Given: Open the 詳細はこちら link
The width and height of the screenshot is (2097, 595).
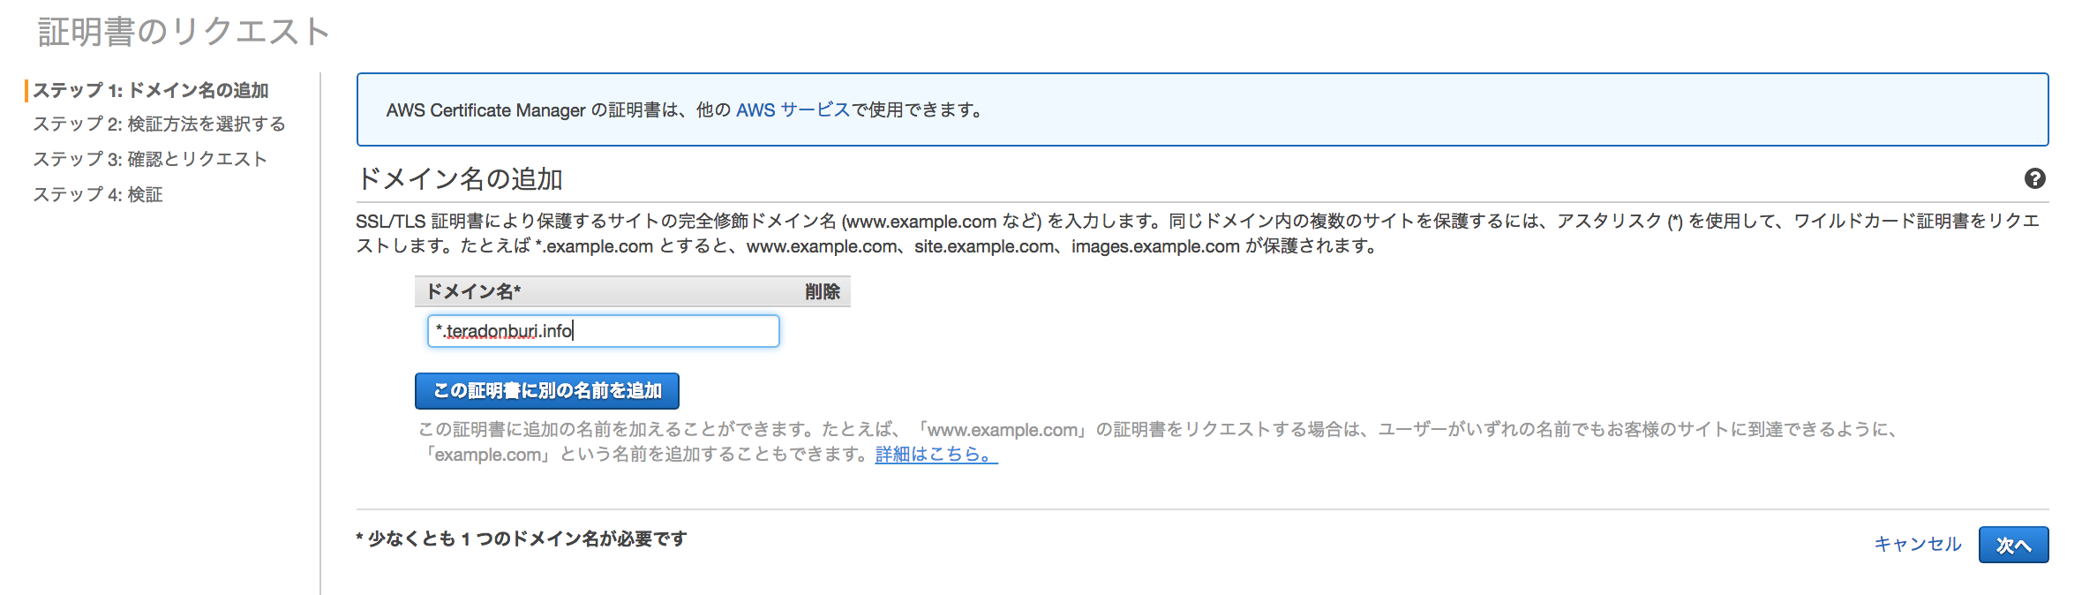Looking at the screenshot, I should coord(936,455).
